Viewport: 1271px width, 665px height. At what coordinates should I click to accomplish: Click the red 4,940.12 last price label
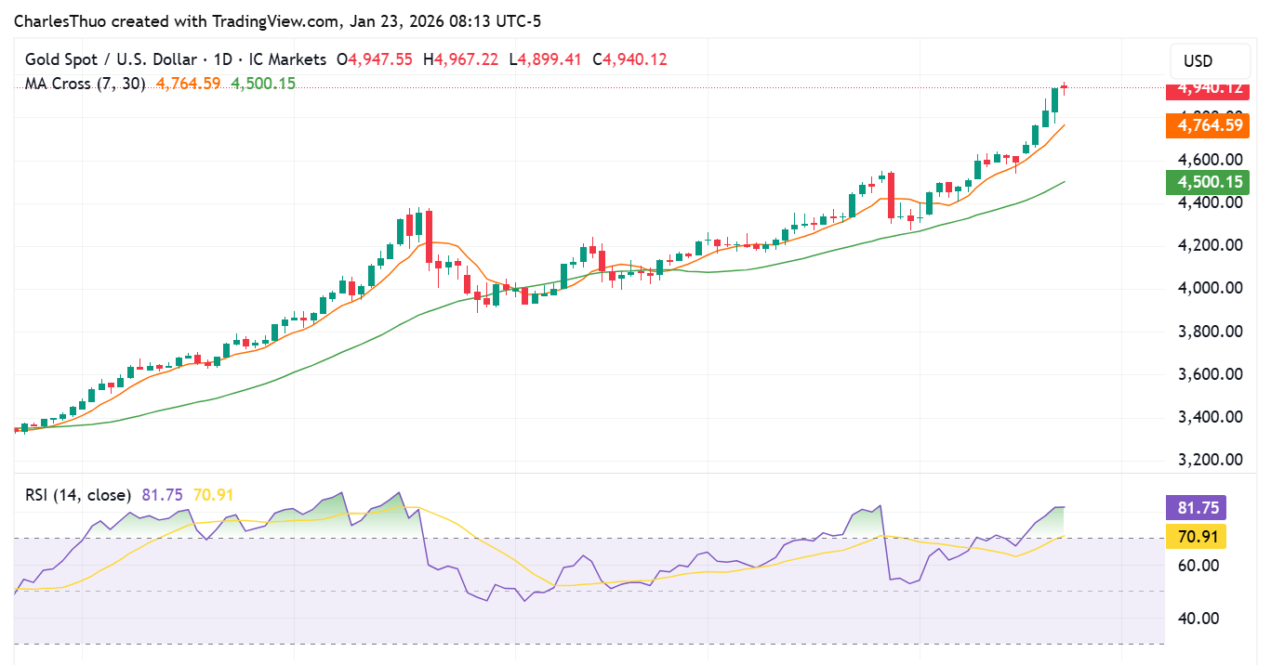pos(1206,89)
